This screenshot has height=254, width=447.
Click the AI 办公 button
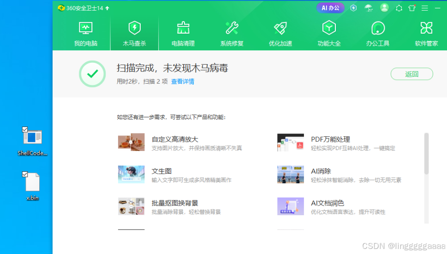(330, 8)
